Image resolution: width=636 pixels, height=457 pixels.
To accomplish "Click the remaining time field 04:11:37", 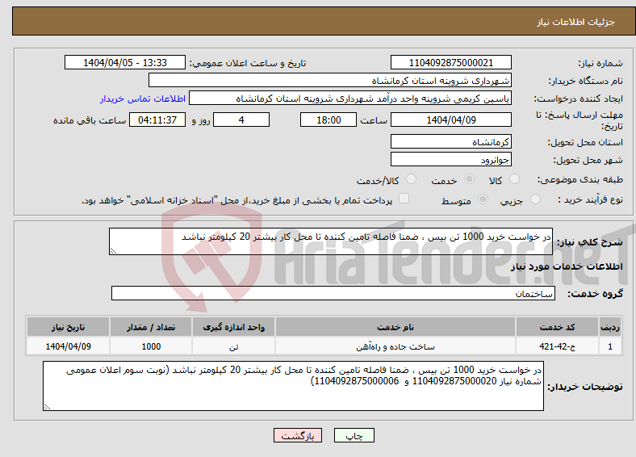I will pyautogui.click(x=157, y=119).
